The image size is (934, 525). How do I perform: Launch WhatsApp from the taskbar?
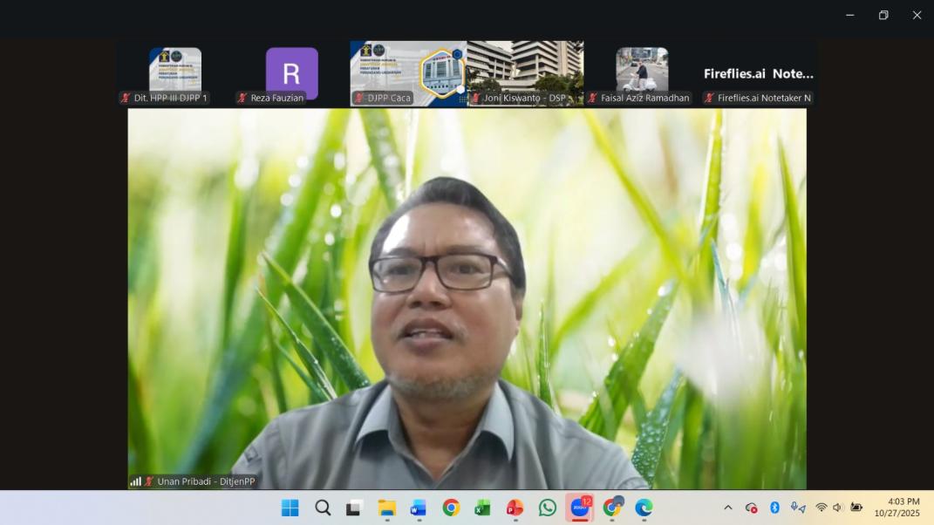click(x=548, y=508)
